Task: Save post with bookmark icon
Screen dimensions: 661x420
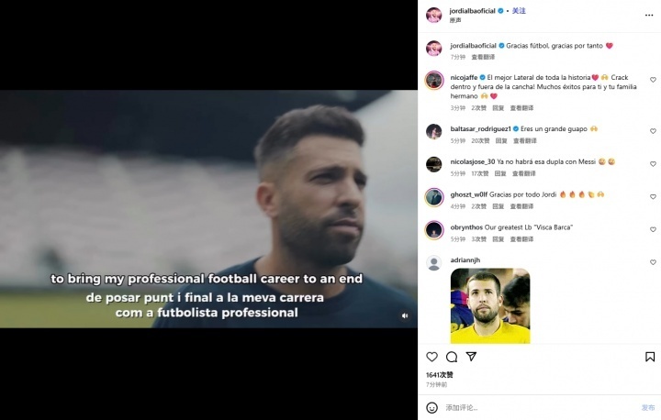Action: 650,357
